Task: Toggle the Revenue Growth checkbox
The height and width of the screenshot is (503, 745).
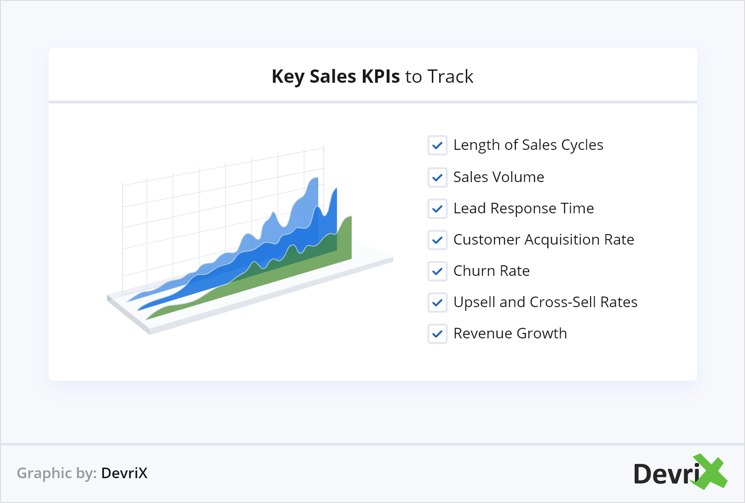Action: click(437, 334)
